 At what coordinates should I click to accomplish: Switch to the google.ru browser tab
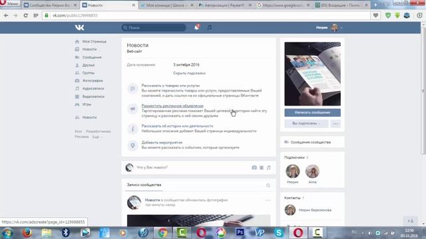click(284, 5)
